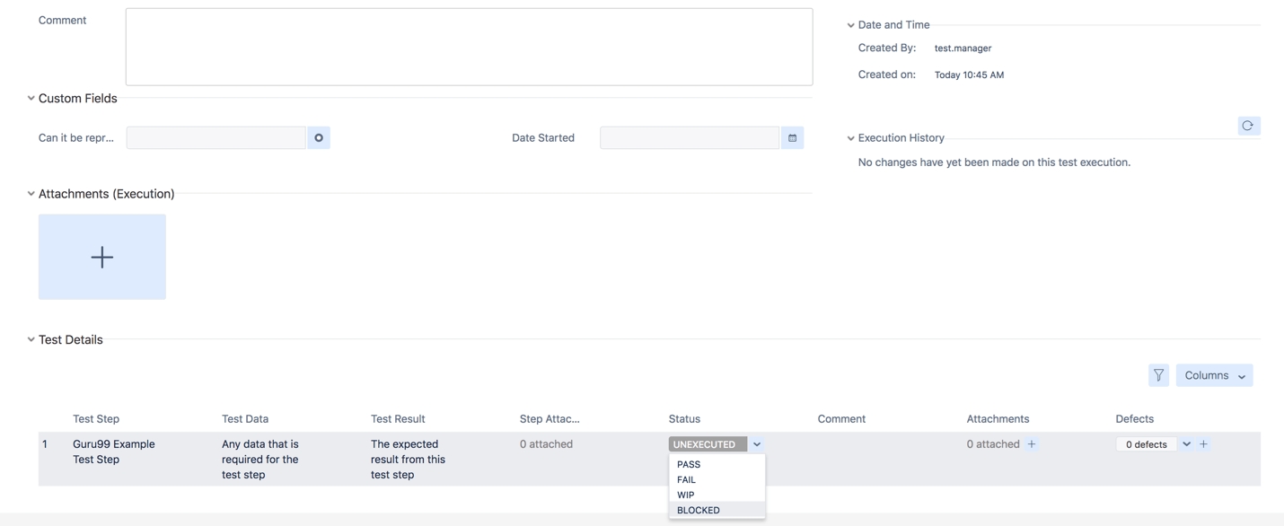
Task: Toggle the UNEXECUTED status dropdown arrow
Action: coord(757,444)
